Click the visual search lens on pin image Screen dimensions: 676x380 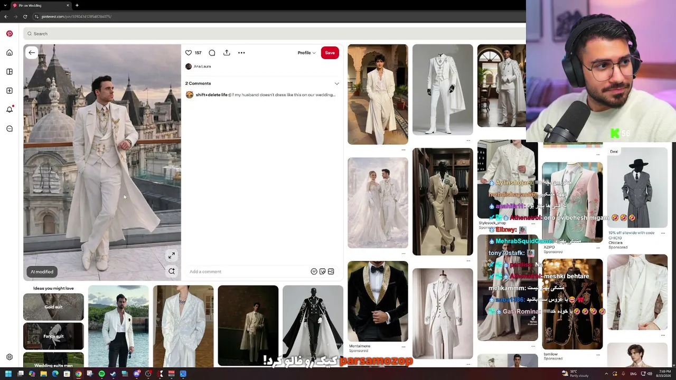pyautogui.click(x=172, y=271)
